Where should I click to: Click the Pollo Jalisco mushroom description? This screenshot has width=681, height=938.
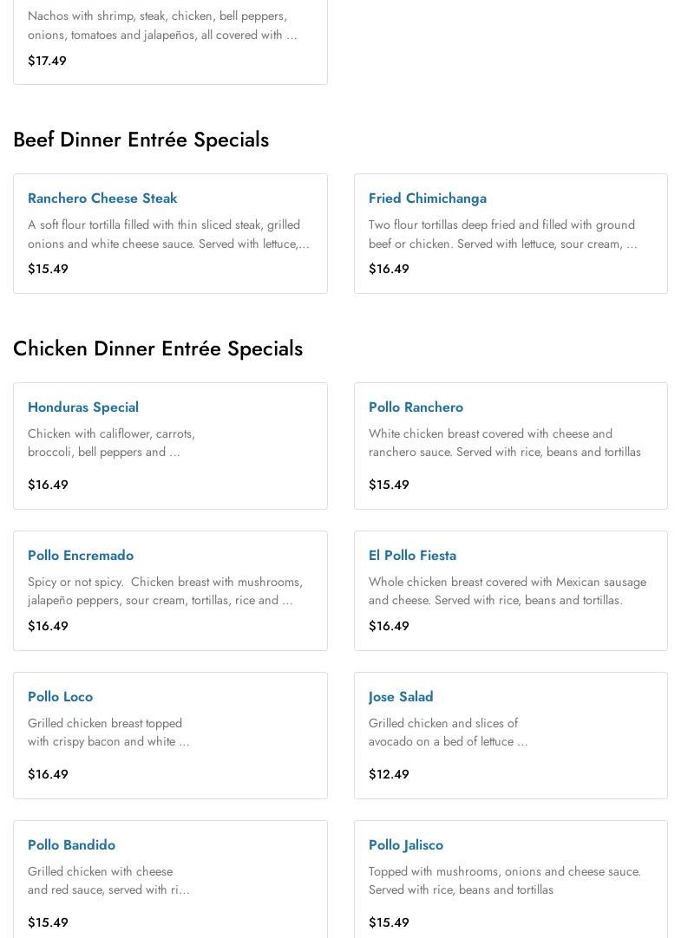click(x=504, y=881)
